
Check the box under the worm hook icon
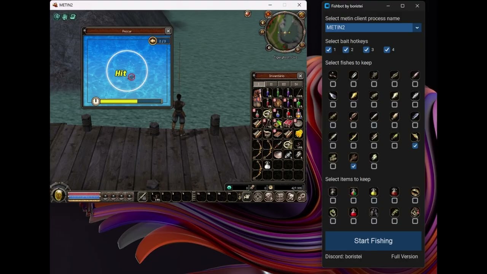click(x=333, y=84)
